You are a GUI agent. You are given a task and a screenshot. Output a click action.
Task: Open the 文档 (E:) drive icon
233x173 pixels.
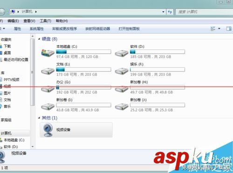click(48, 71)
